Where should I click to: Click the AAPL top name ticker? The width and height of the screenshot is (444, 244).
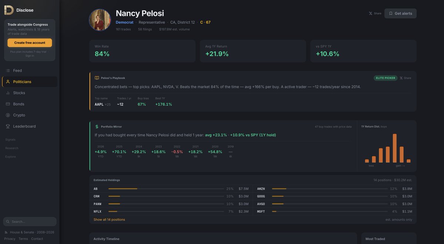[99, 104]
